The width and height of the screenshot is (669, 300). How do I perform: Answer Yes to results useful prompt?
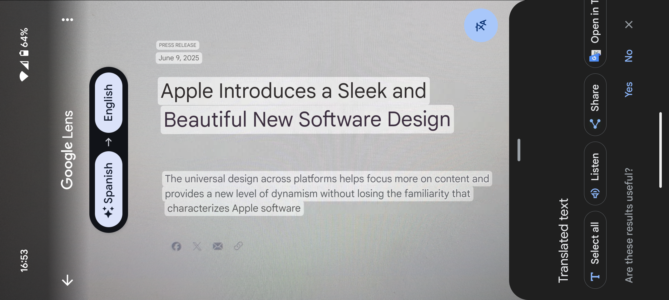pyautogui.click(x=628, y=89)
